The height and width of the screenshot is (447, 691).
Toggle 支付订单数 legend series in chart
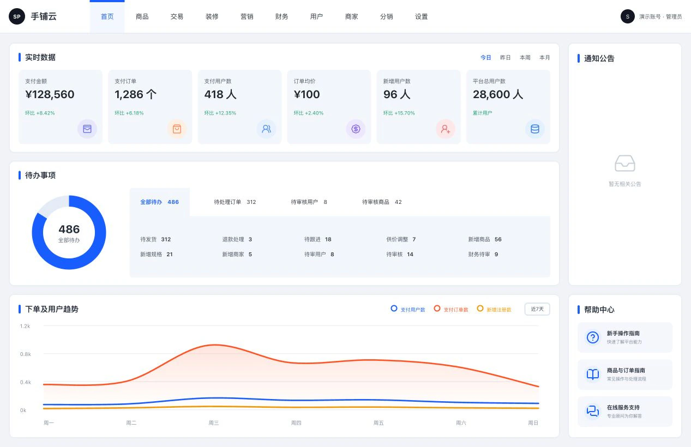[451, 309]
